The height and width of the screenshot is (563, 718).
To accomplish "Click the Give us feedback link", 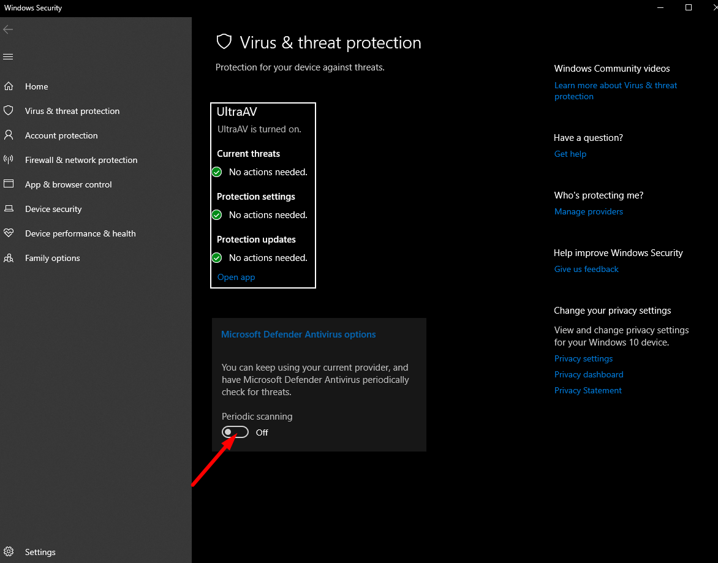I will click(586, 269).
